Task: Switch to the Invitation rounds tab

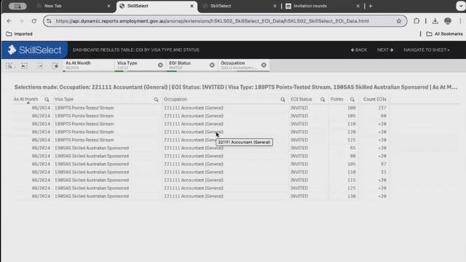Action: point(310,6)
